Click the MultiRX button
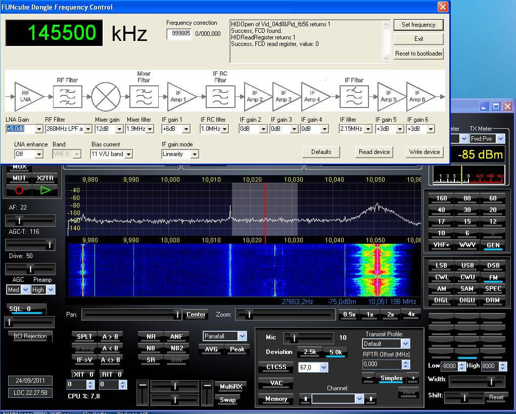This screenshot has width=516, height=414. [230, 387]
